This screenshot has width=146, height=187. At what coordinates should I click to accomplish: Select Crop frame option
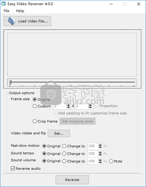coord(34,121)
